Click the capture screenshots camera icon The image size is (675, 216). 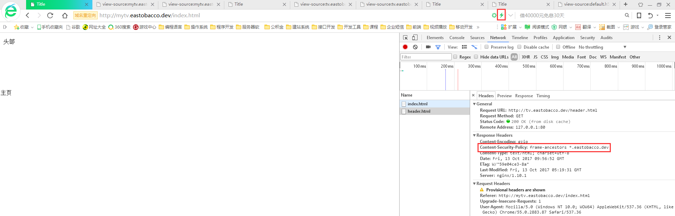tap(428, 47)
